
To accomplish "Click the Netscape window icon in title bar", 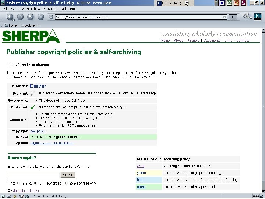I will [x=3, y=3].
